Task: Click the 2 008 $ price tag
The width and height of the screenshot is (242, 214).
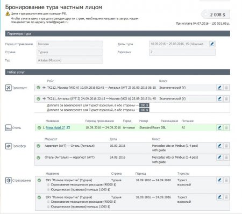Action: point(216,15)
